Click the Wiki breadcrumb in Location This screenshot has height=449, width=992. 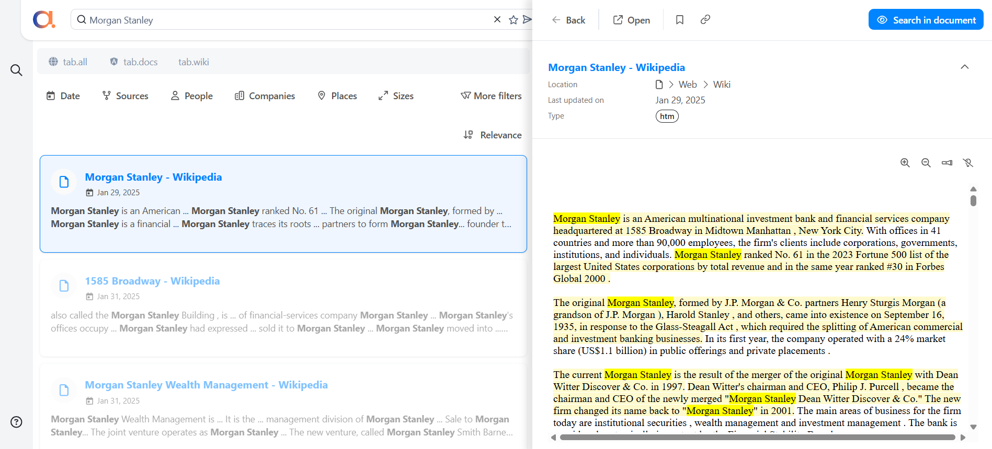point(722,85)
